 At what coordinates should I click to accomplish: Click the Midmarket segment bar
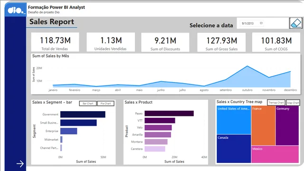click(x=61, y=139)
